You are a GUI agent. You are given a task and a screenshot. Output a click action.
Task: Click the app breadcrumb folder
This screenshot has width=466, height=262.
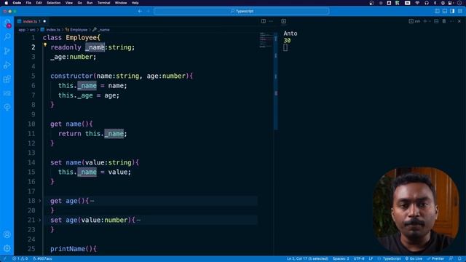pos(22,30)
